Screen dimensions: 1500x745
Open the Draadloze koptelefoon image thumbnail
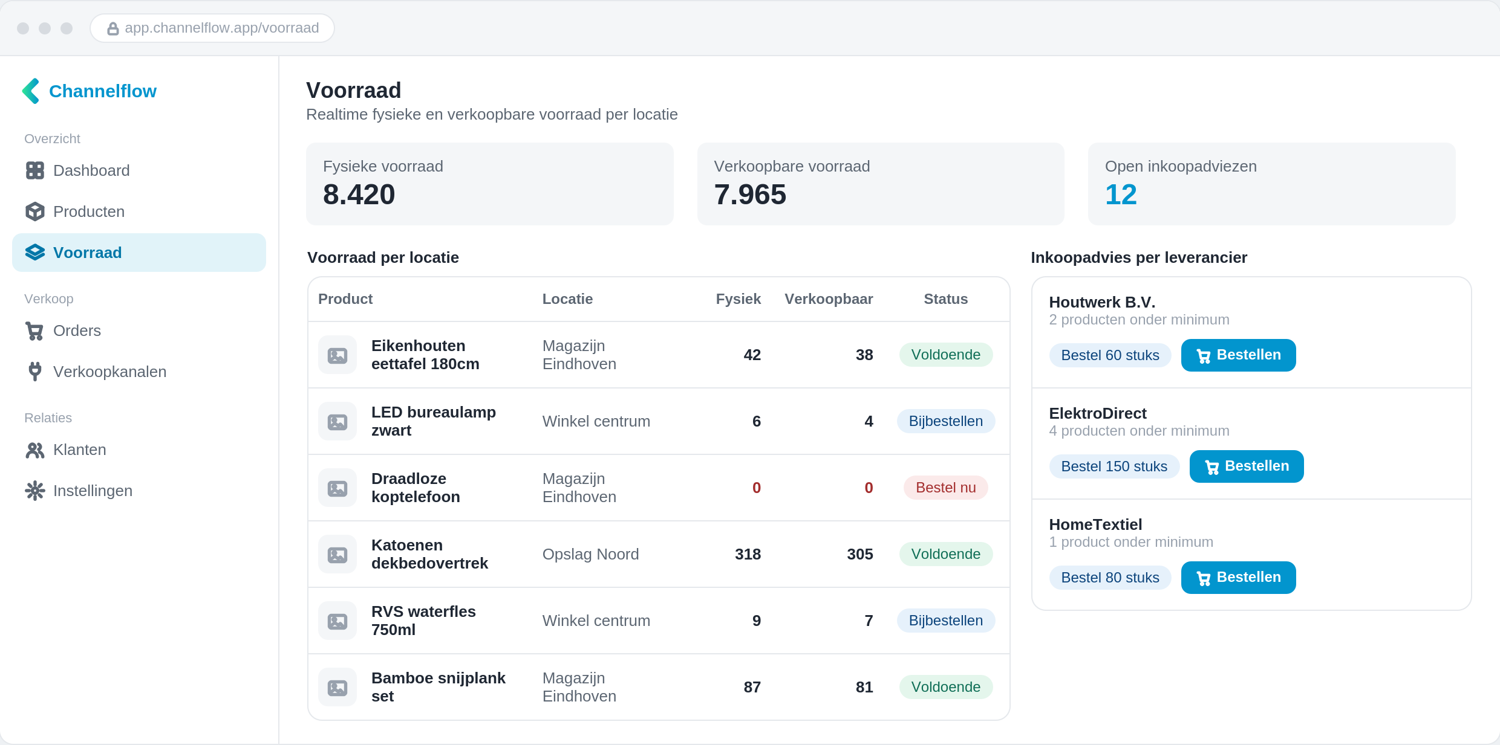coord(337,488)
